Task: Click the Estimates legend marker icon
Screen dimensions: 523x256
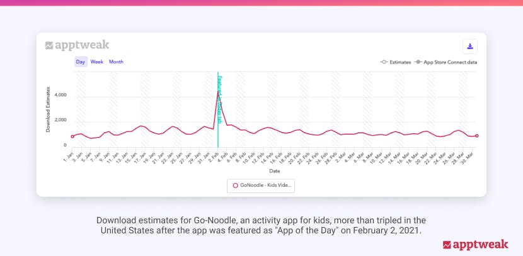Action: [x=383, y=62]
